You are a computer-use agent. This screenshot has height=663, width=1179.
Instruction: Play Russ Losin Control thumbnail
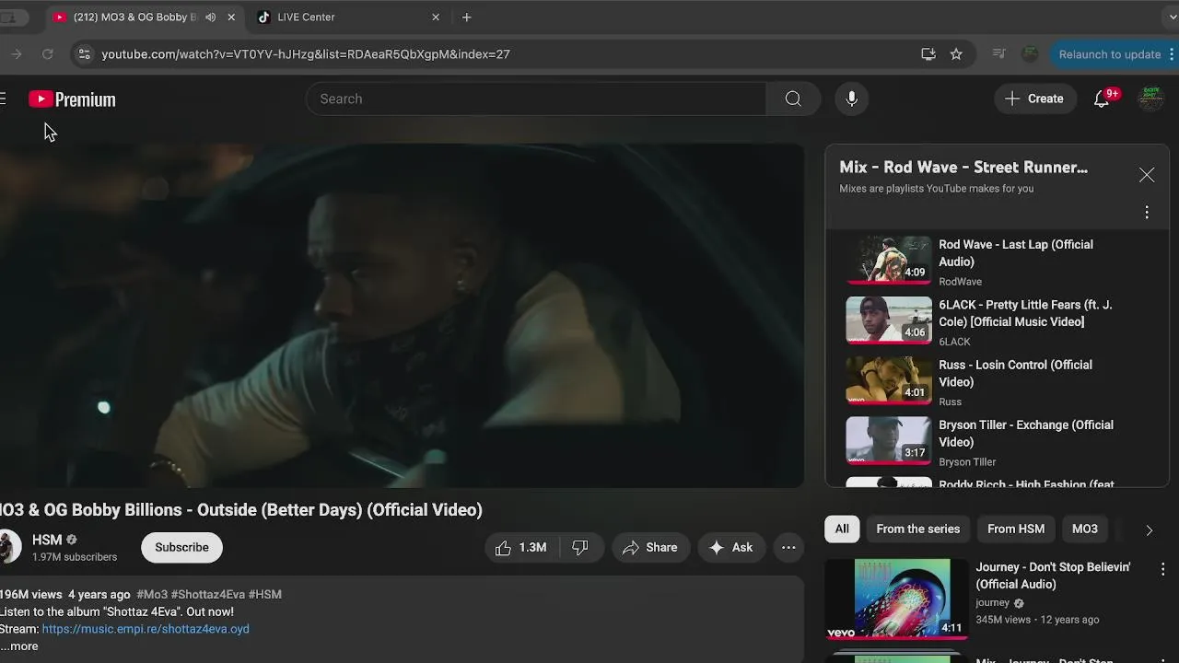click(889, 380)
